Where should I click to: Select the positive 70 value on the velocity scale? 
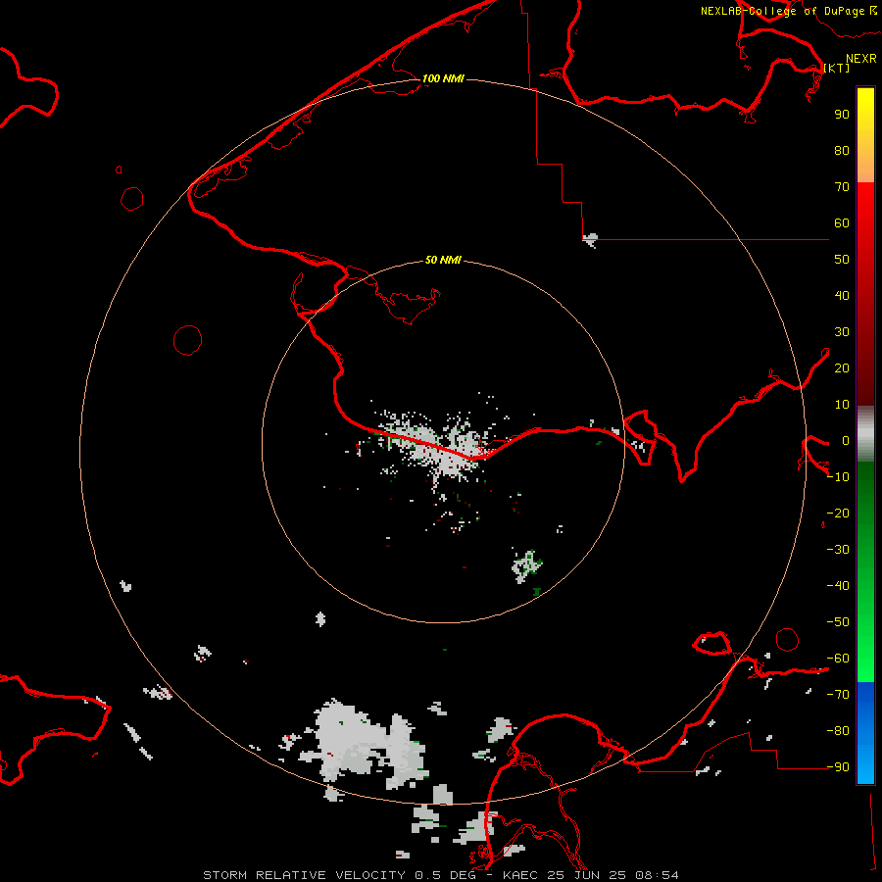coord(842,187)
